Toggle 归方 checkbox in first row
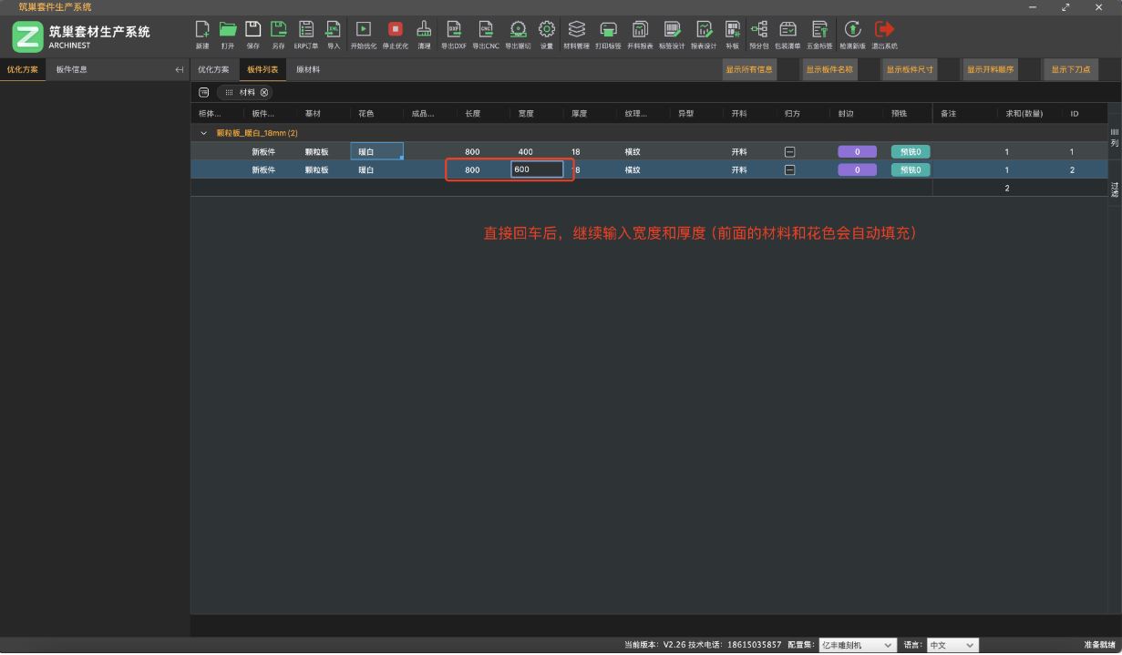 pyautogui.click(x=790, y=152)
